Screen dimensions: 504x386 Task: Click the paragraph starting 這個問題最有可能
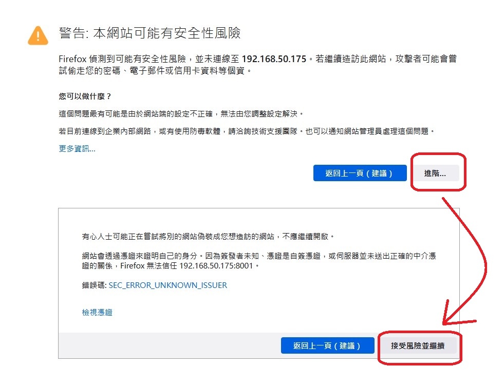coord(181,113)
